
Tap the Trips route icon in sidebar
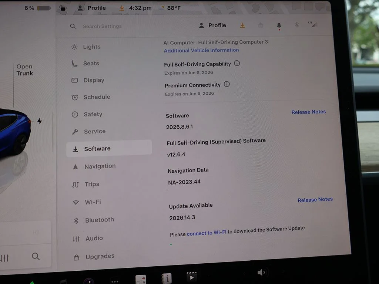(76, 185)
